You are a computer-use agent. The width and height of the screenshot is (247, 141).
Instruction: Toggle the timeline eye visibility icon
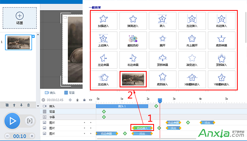pos(90,100)
